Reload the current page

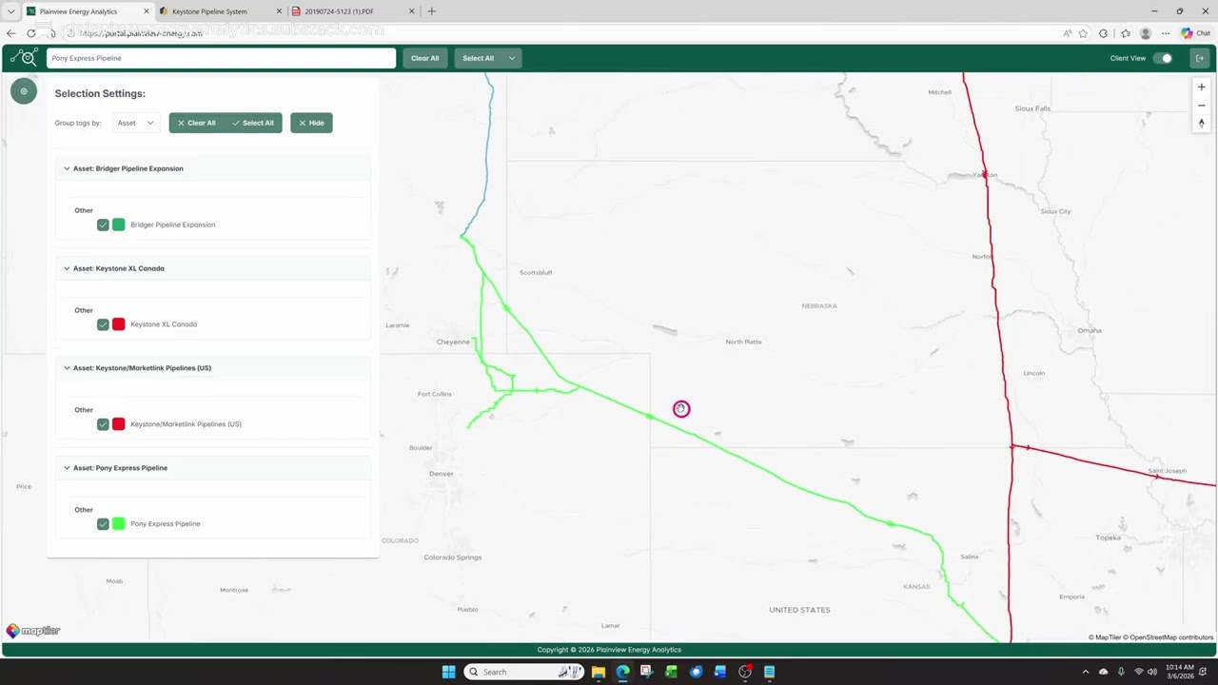[31, 33]
